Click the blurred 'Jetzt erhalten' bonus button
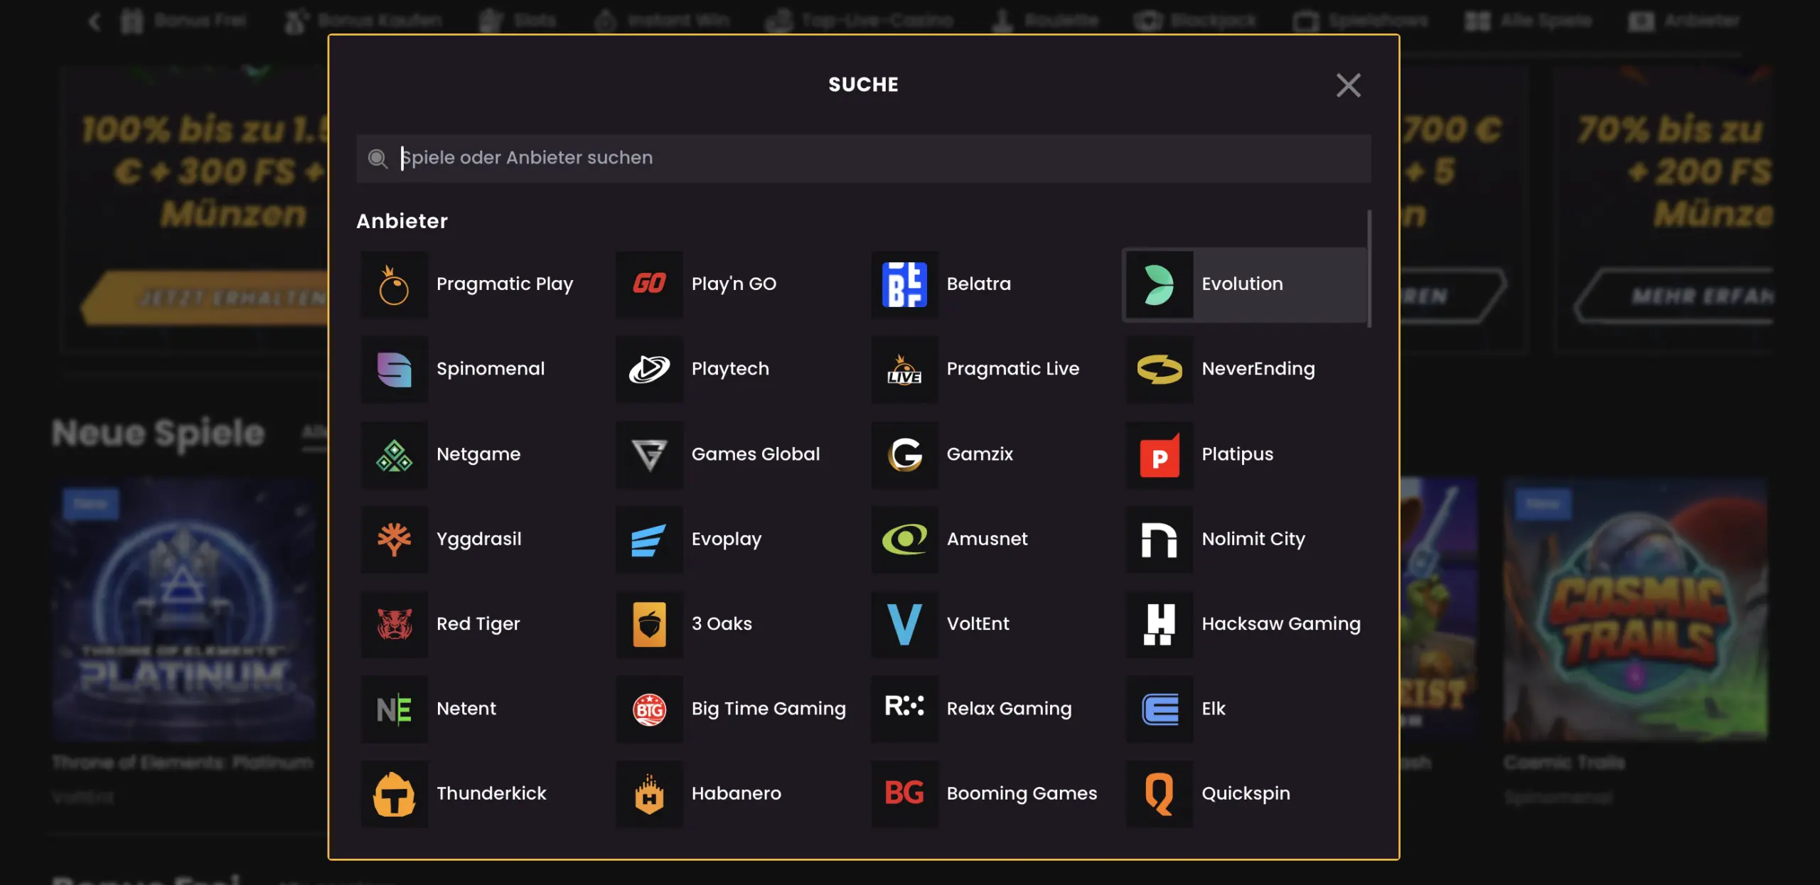1820x885 pixels. (206, 297)
